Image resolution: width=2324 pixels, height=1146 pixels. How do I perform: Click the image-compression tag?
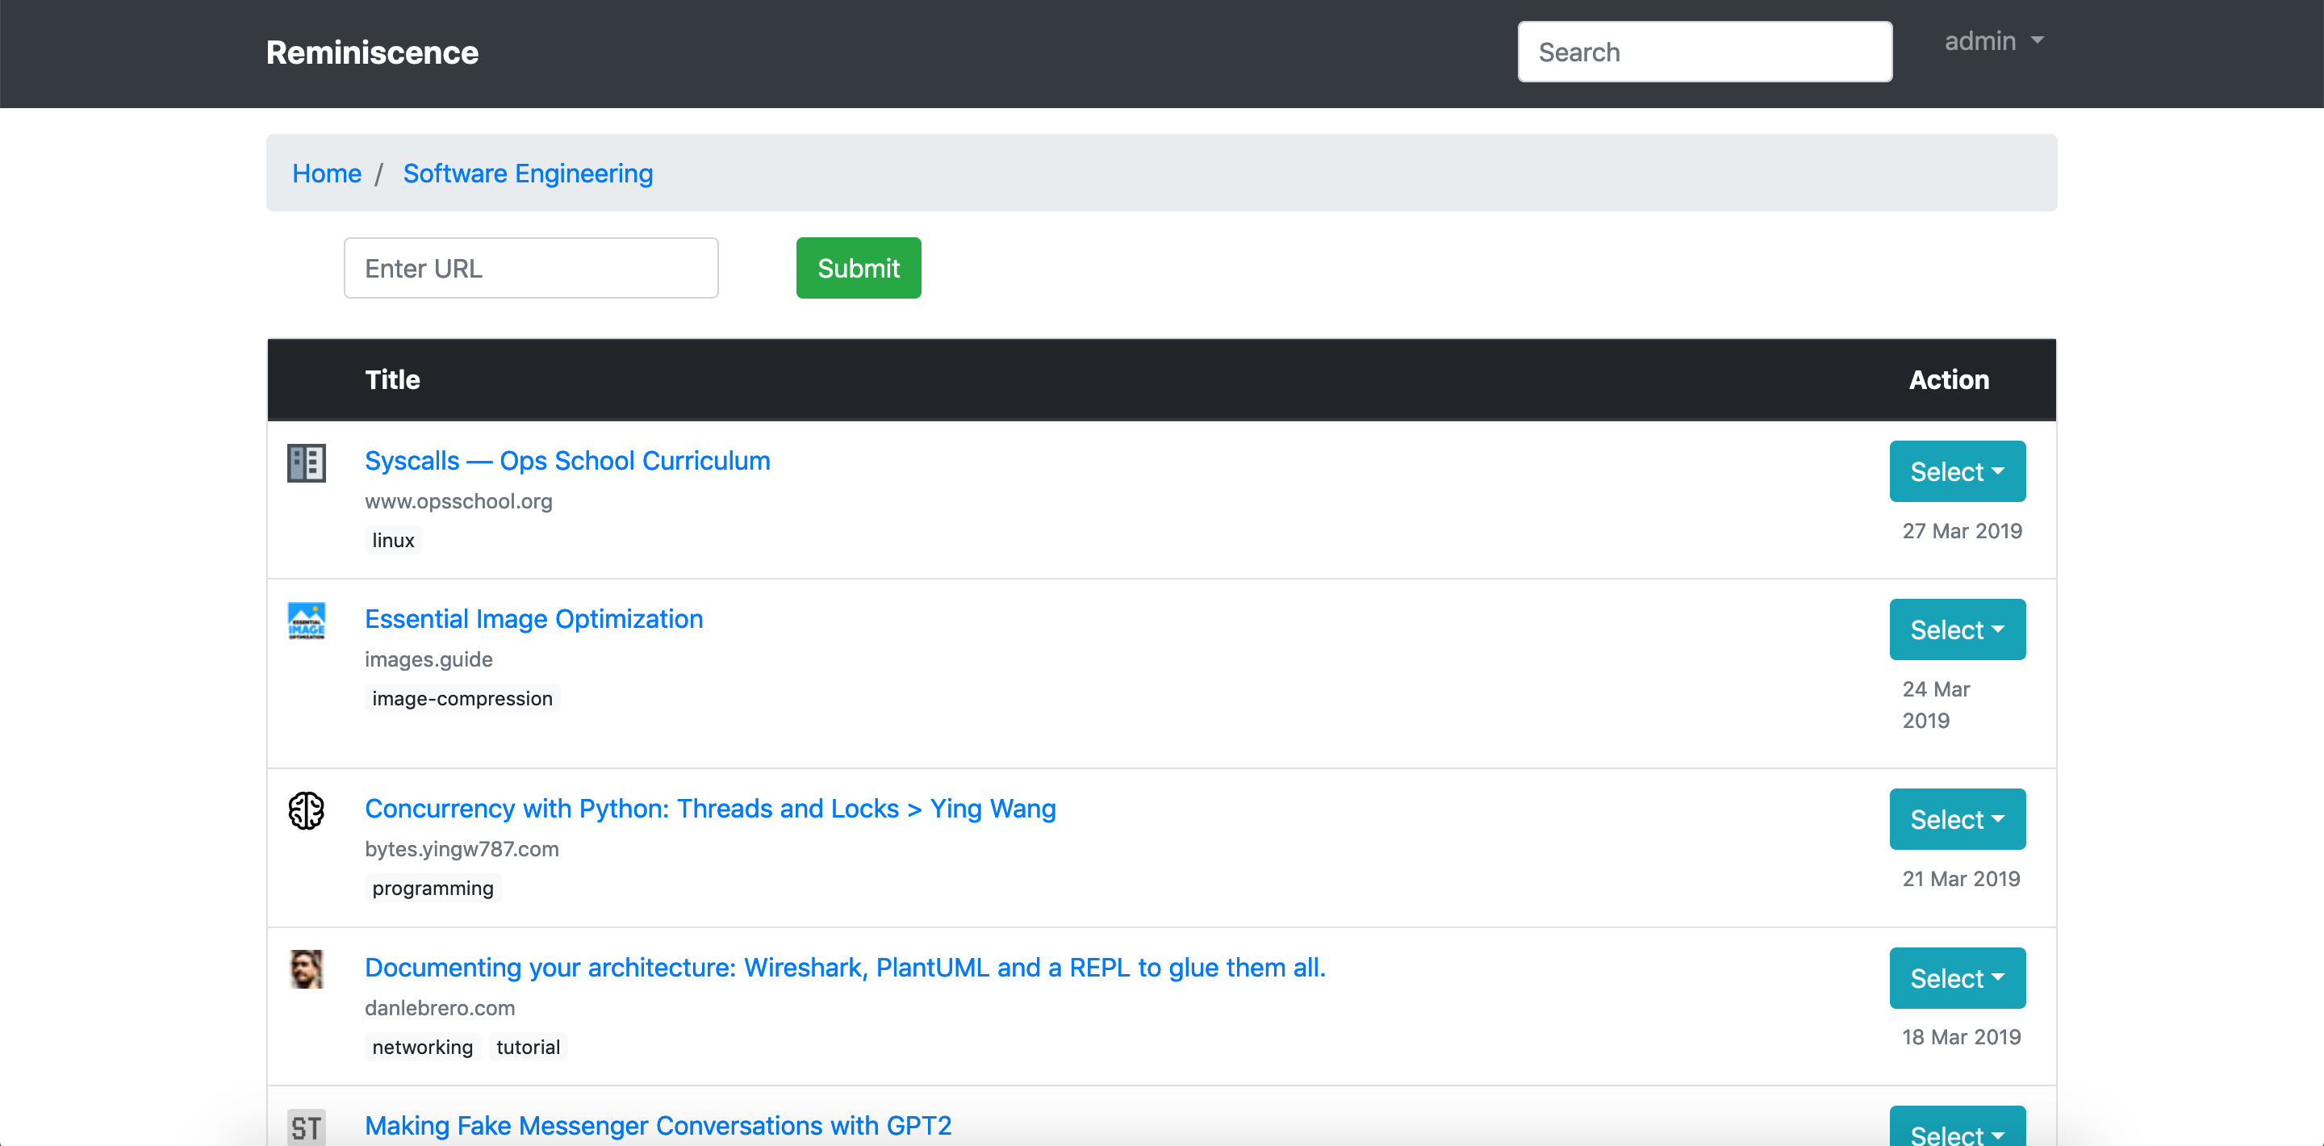click(462, 698)
